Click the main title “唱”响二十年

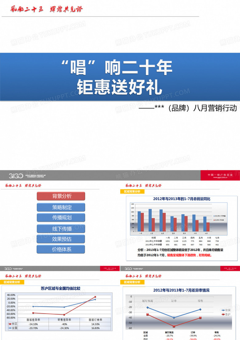tap(117, 68)
